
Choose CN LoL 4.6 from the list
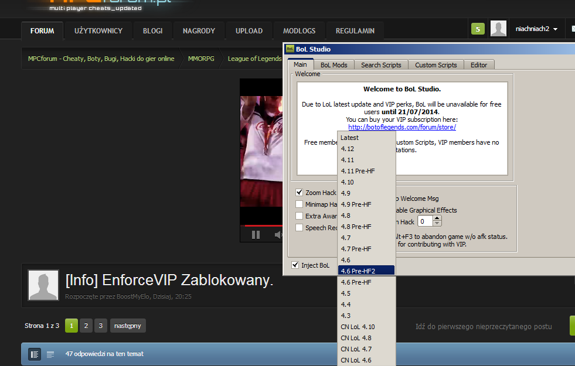366,360
